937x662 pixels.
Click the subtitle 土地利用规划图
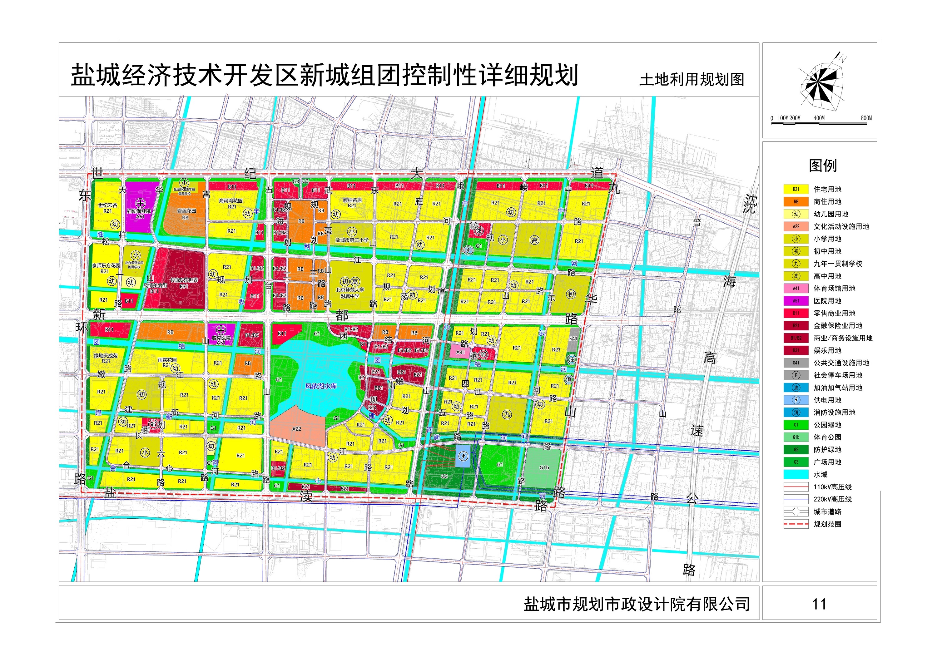692,79
